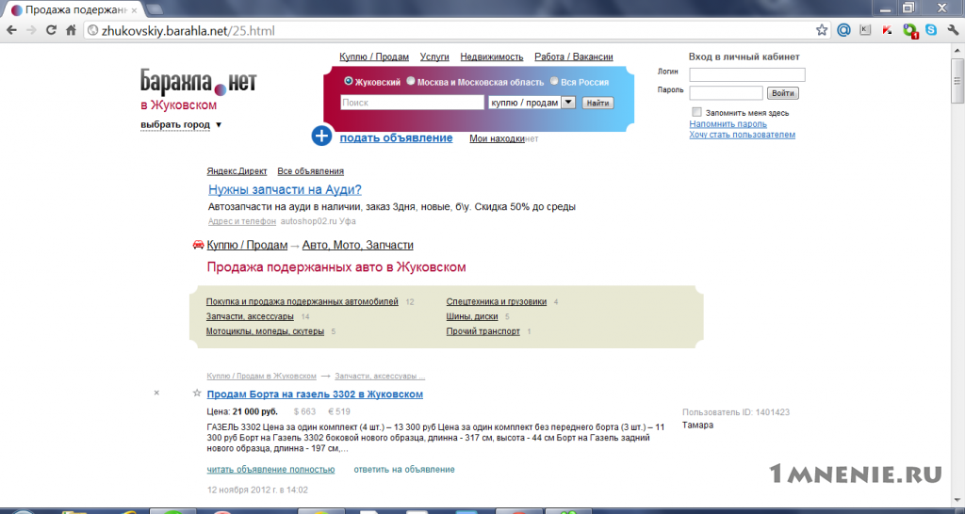Bookmark this page with the star icon
The image size is (965, 514).
click(x=822, y=29)
